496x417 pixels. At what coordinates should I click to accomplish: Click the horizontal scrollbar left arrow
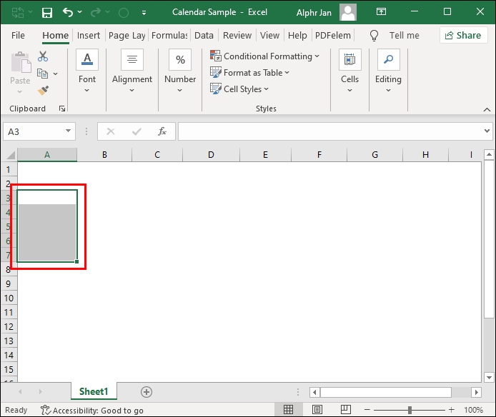pos(314,392)
